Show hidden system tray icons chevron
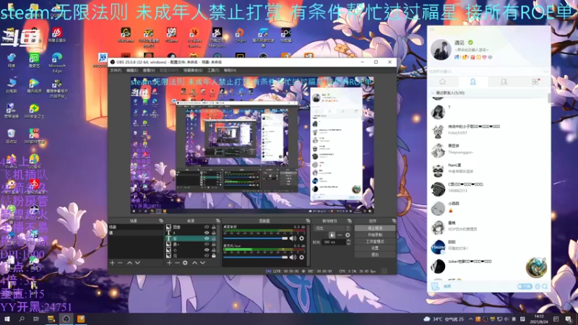The width and height of the screenshot is (578, 325). [471, 319]
